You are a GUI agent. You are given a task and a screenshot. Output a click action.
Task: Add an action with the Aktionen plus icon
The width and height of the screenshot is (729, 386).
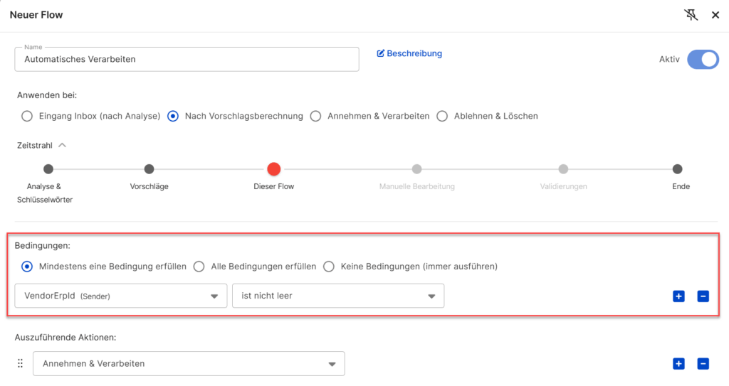678,364
